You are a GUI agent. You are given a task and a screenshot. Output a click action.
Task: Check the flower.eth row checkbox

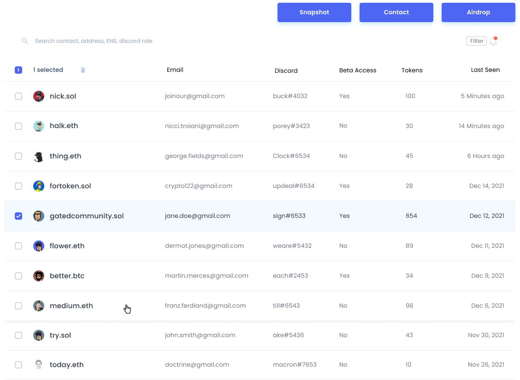point(18,246)
